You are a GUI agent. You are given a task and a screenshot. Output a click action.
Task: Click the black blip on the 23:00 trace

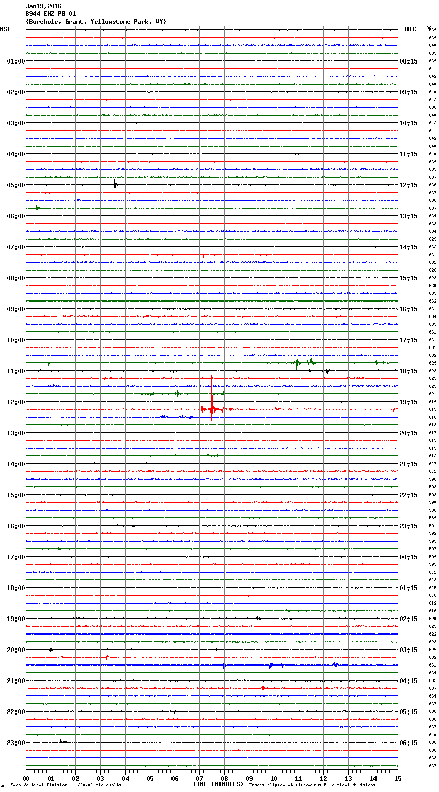(x=63, y=742)
